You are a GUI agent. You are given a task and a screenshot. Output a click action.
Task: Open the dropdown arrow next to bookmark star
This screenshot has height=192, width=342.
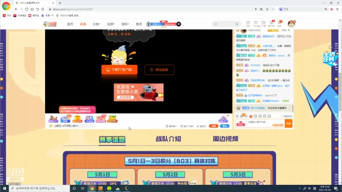(273, 9)
